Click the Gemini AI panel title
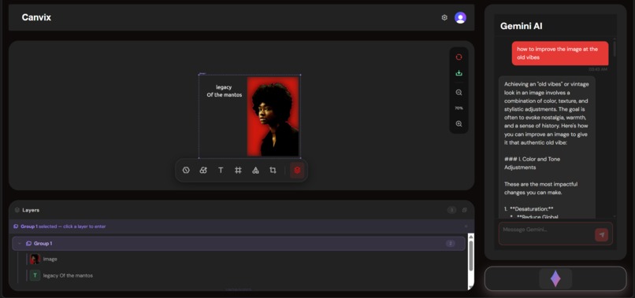The image size is (635, 298). pyautogui.click(x=522, y=26)
